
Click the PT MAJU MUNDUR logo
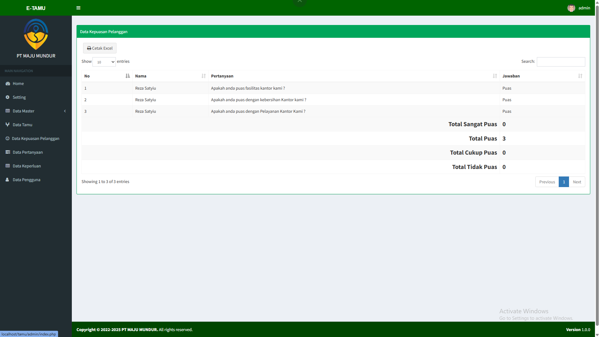coord(36,34)
